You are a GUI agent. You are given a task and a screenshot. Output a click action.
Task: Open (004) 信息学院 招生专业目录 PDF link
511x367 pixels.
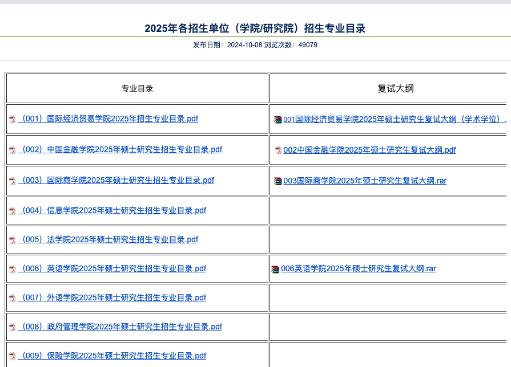pyautogui.click(x=112, y=210)
